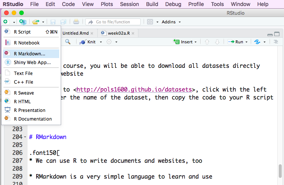
Task: Open the pols1600 datasets hyperlink
Action: pyautogui.click(x=134, y=89)
